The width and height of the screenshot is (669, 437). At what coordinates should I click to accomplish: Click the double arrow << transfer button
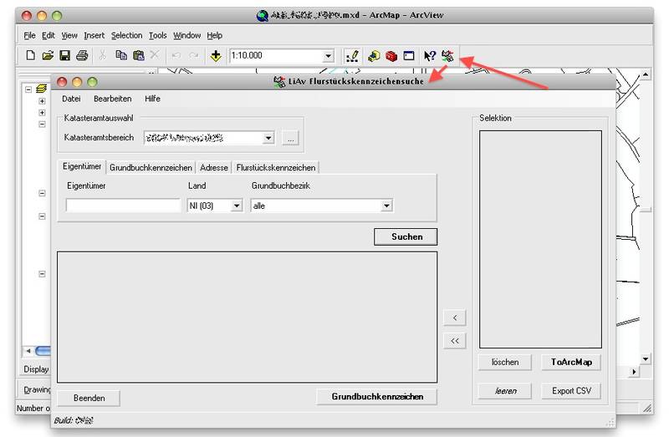tap(455, 341)
